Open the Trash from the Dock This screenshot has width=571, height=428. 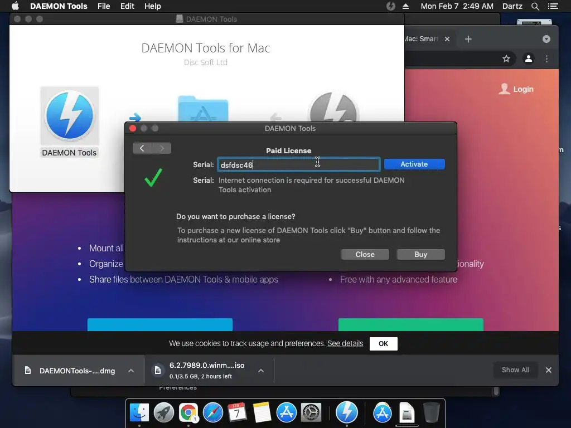pos(432,413)
